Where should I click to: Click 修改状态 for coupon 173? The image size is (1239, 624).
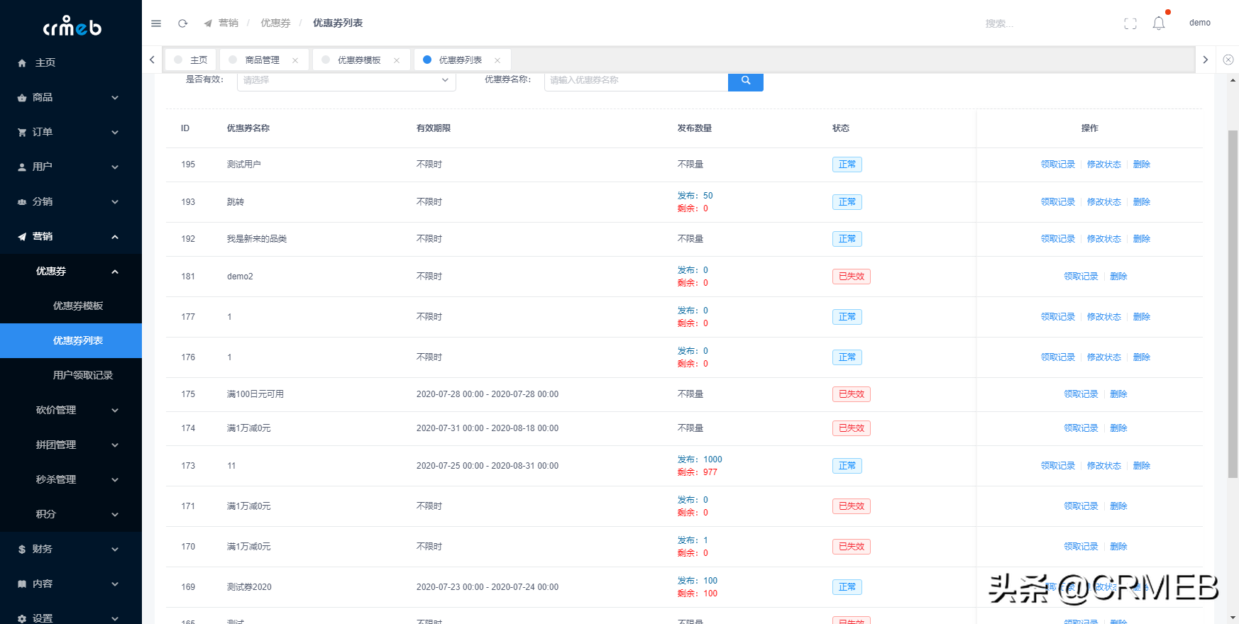[1103, 466]
